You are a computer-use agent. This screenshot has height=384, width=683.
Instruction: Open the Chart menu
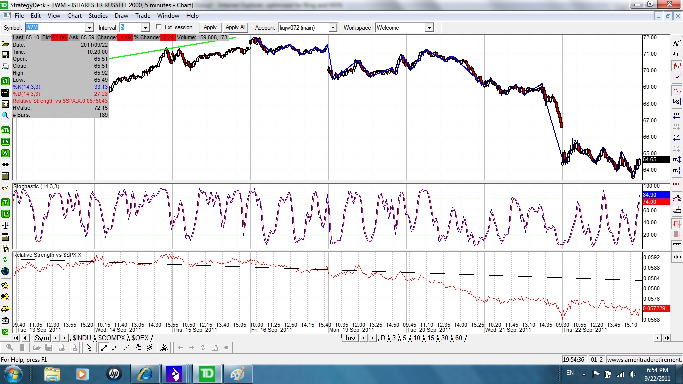pos(74,16)
